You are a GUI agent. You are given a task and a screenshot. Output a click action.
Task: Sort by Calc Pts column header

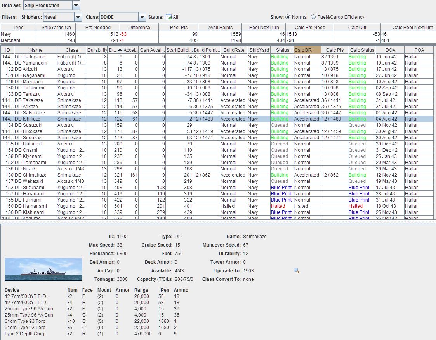tap(335, 50)
